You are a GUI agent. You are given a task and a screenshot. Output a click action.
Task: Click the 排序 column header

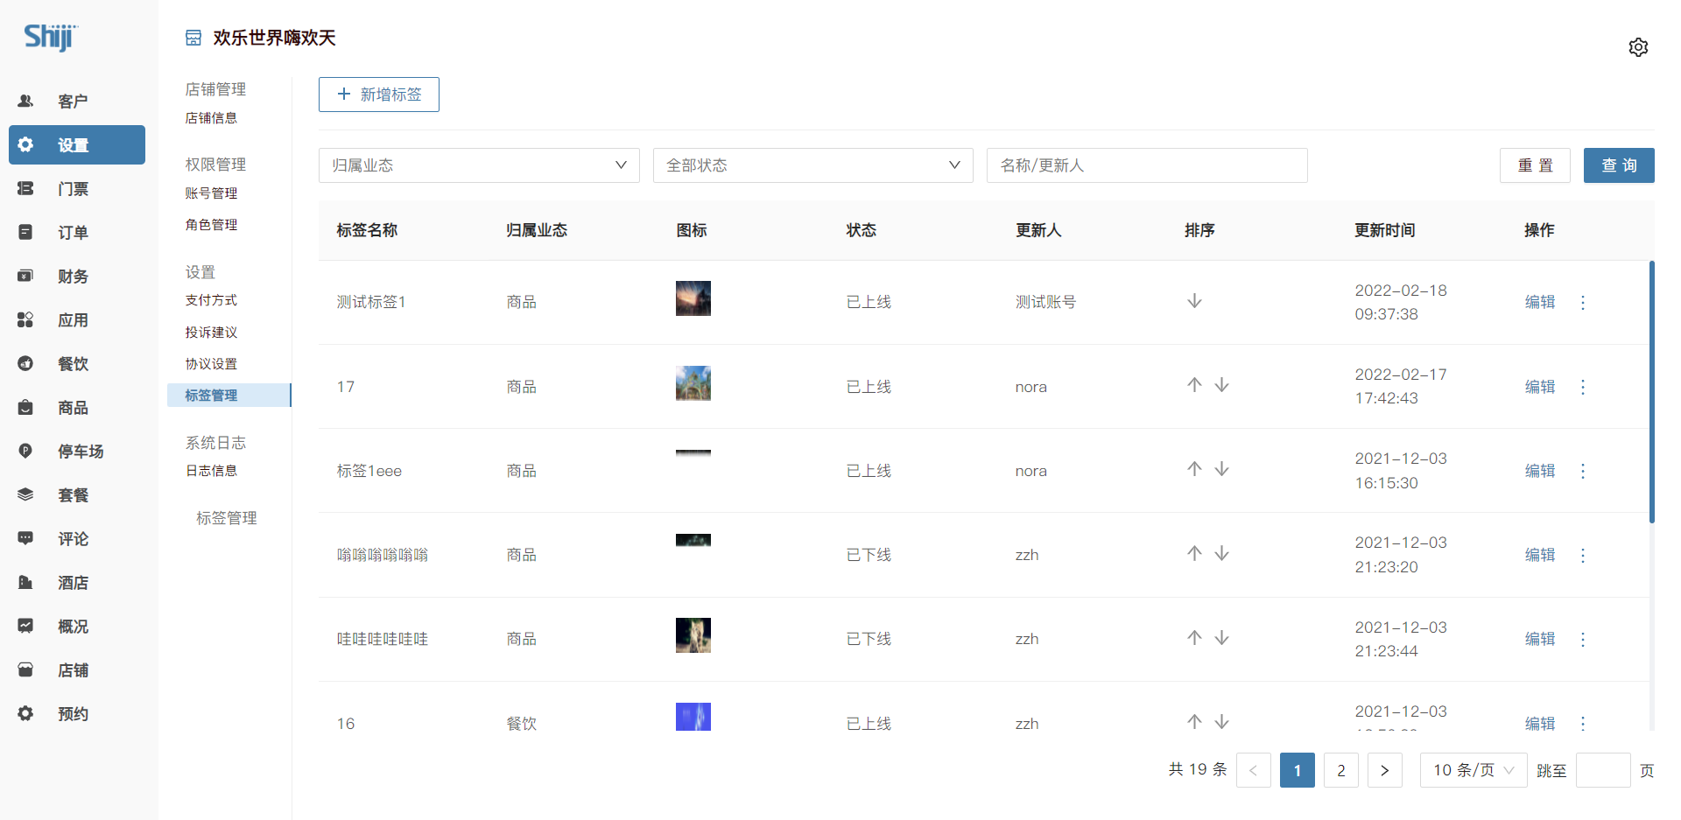(x=1199, y=230)
